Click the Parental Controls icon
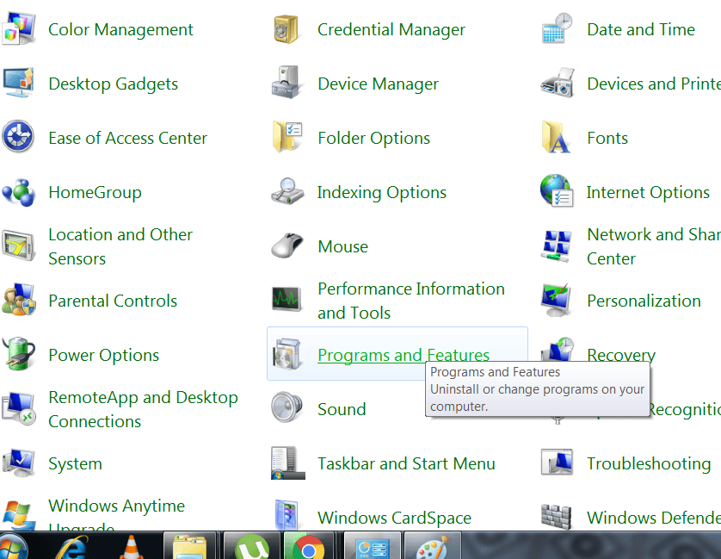This screenshot has width=721, height=559. [x=19, y=301]
